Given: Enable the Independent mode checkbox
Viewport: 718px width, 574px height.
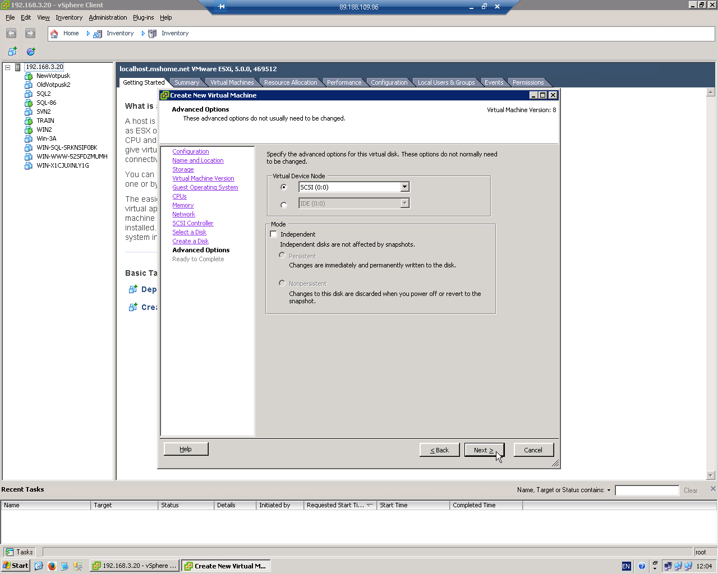Looking at the screenshot, I should (274, 234).
